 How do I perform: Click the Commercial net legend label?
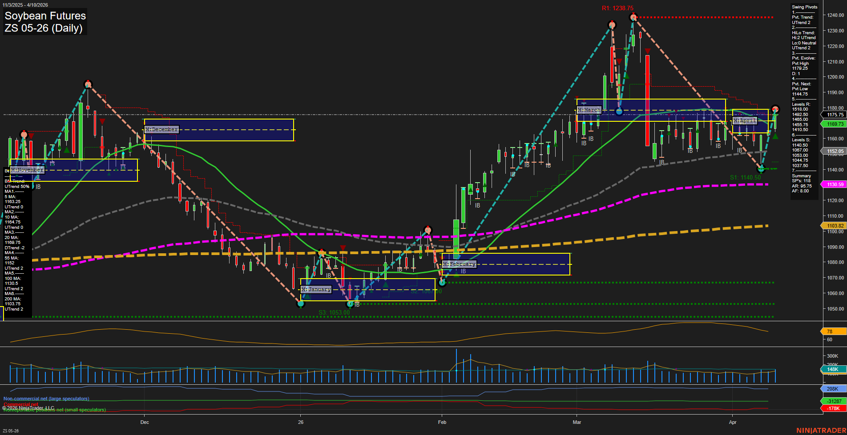[x=21, y=404]
